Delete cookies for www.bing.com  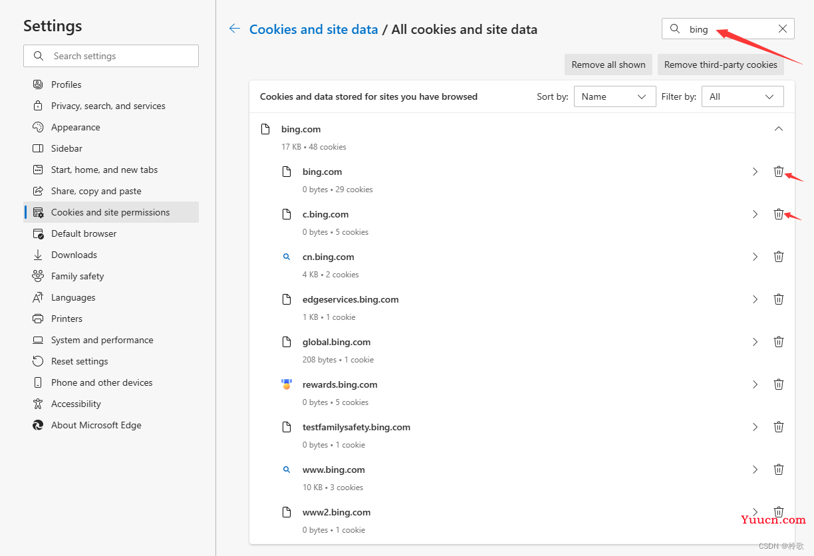779,470
